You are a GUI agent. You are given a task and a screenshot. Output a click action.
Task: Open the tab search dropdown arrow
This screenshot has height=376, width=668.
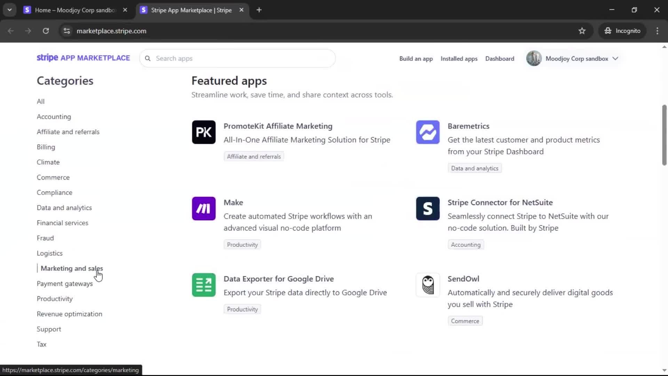click(x=9, y=10)
